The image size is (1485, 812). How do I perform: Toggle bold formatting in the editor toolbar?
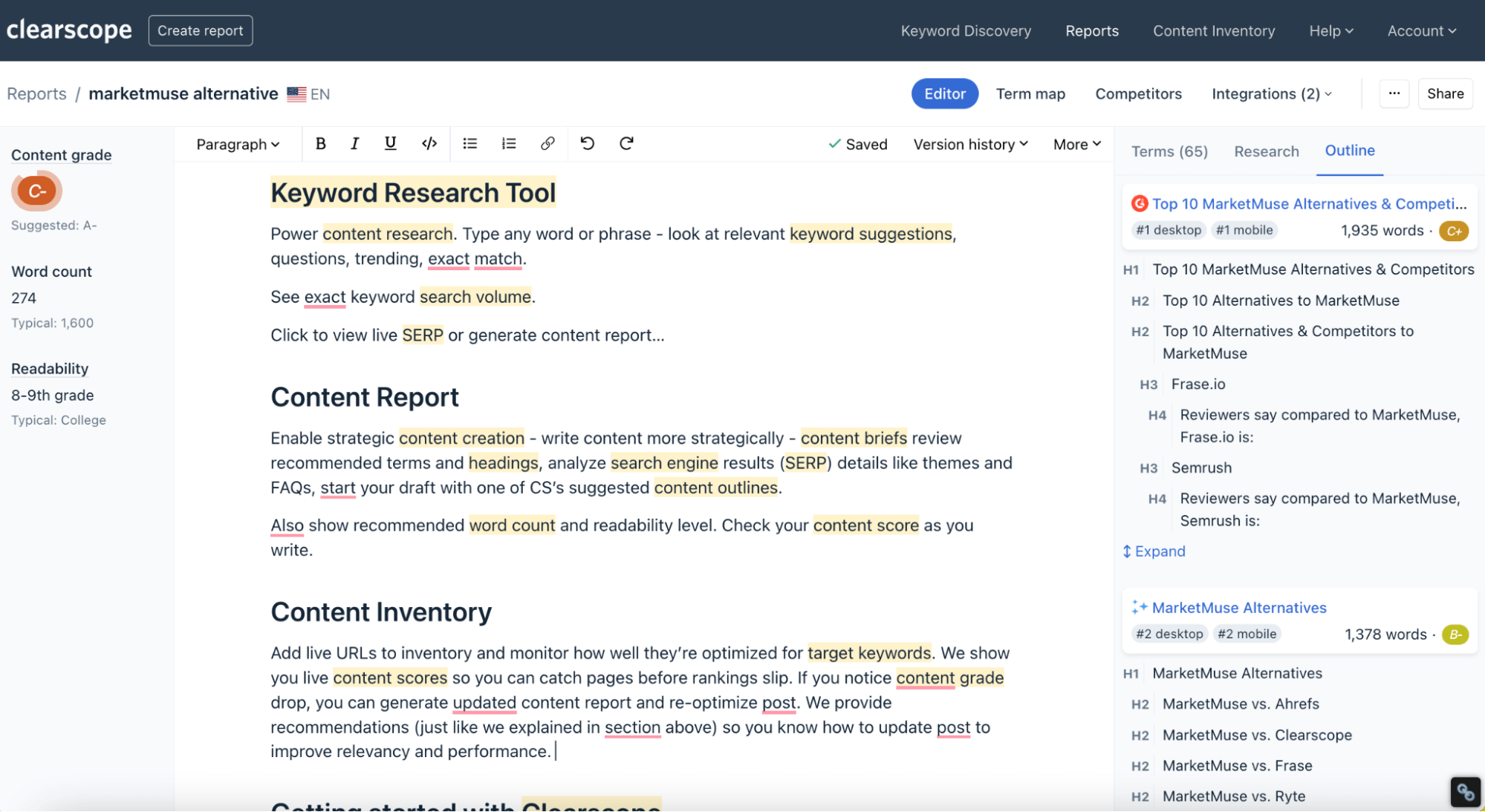(x=321, y=144)
